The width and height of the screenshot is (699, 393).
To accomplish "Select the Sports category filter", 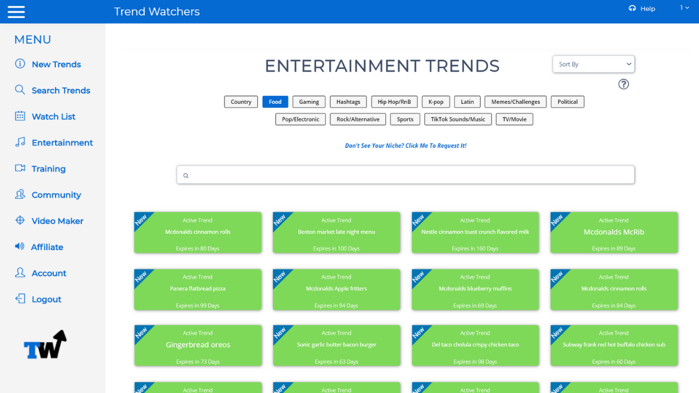I will tap(405, 119).
